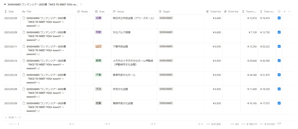
Task: Select the 京都 area tag
Action: pyautogui.click(x=98, y=32)
